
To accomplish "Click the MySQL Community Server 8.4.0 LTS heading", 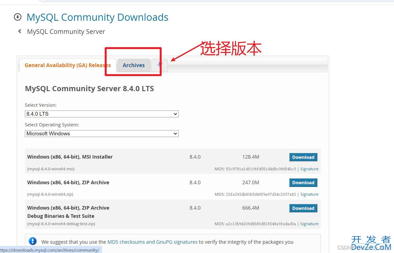I will pyautogui.click(x=89, y=89).
